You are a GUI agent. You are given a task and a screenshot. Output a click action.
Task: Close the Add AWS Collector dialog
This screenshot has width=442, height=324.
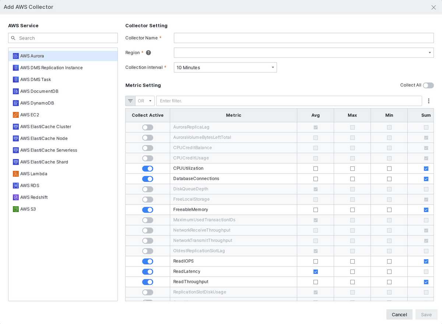pyautogui.click(x=434, y=7)
